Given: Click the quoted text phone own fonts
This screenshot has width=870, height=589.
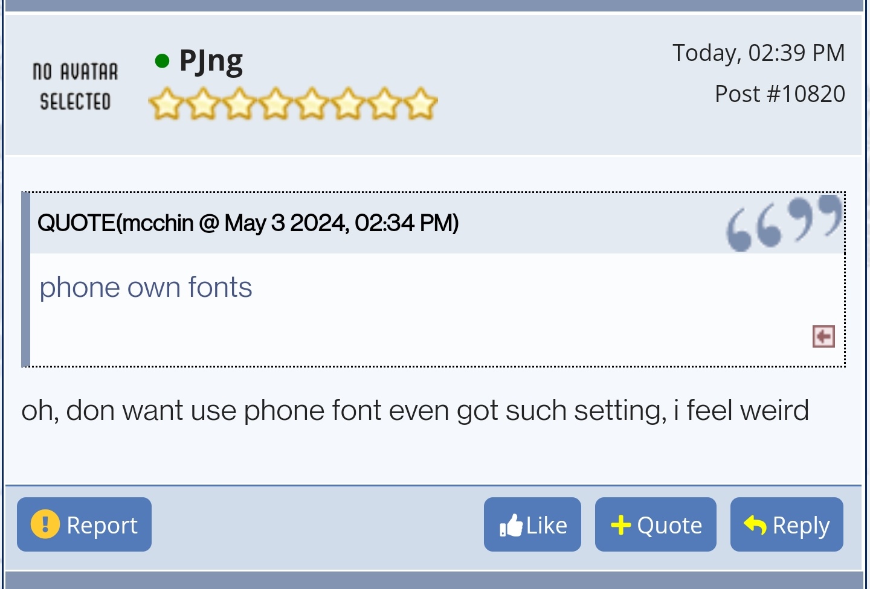Looking at the screenshot, I should [146, 287].
